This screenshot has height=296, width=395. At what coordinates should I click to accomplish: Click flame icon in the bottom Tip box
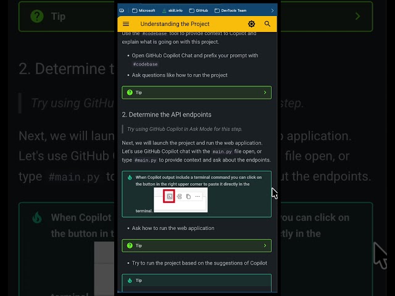point(130,281)
